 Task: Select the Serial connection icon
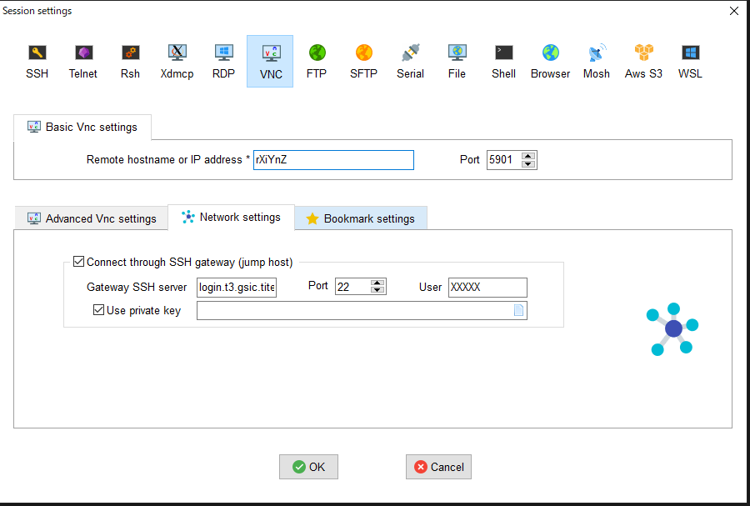[410, 62]
